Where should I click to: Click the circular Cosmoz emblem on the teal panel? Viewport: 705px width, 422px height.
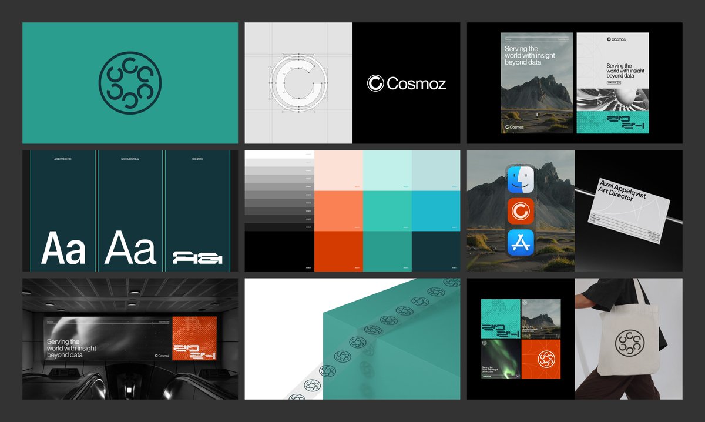[130, 83]
